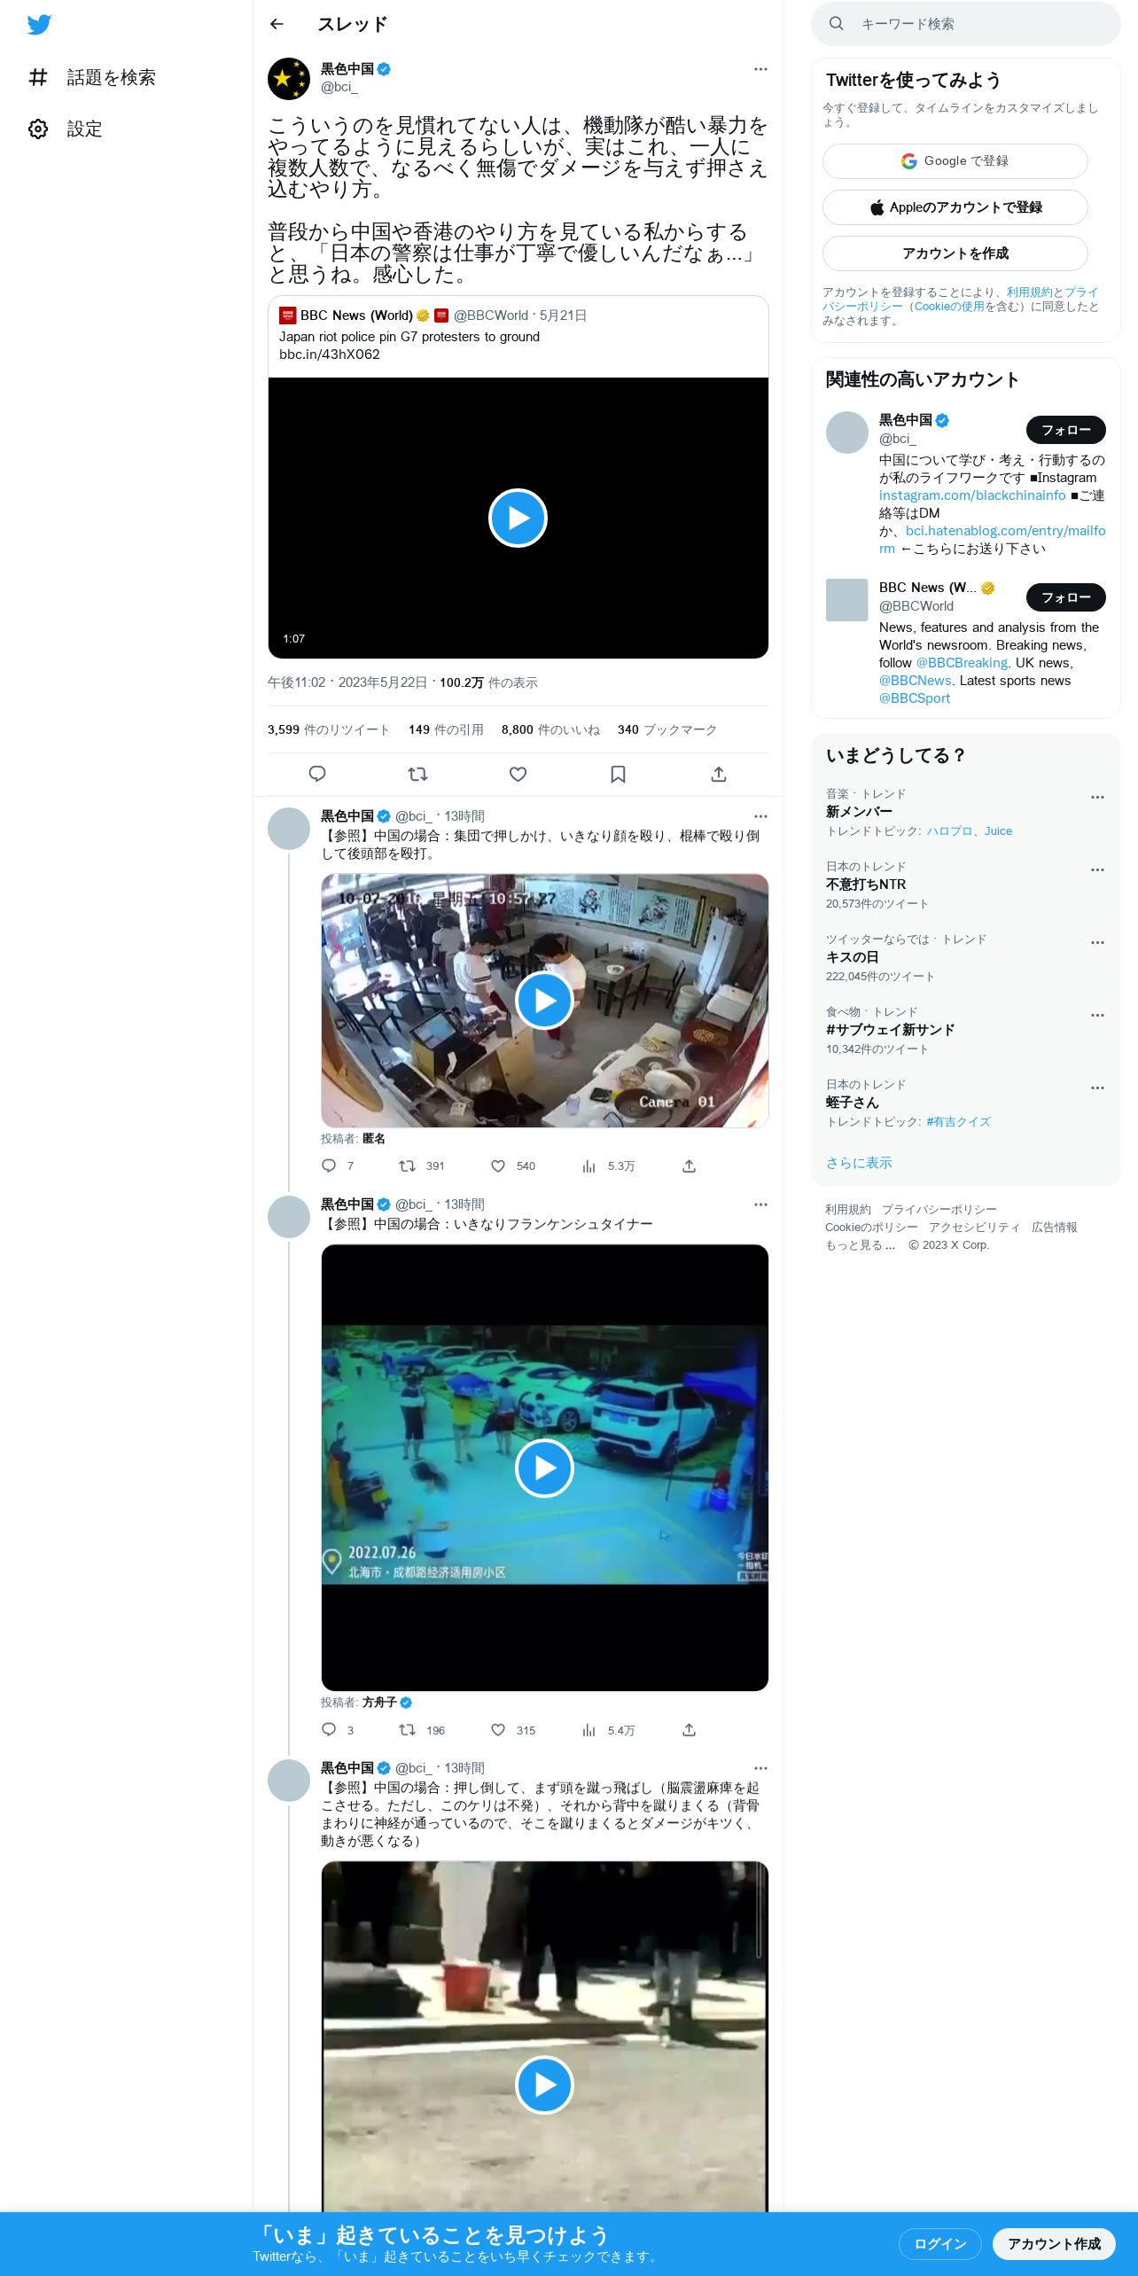This screenshot has width=1138, height=2276.
Task: Open more options on フランケンシュタイナー reply
Action: point(760,1204)
